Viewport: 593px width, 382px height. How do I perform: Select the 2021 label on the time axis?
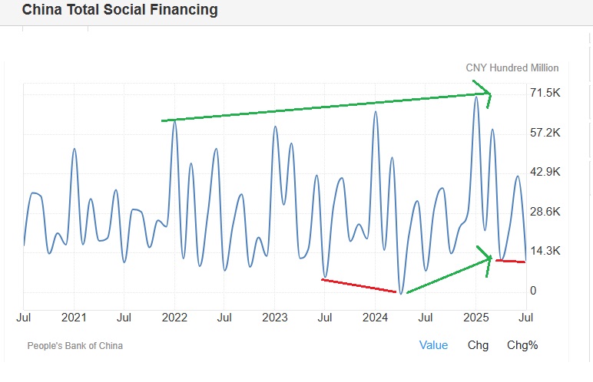74,316
